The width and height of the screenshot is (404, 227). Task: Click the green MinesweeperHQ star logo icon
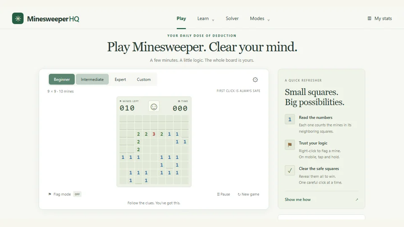(x=18, y=18)
